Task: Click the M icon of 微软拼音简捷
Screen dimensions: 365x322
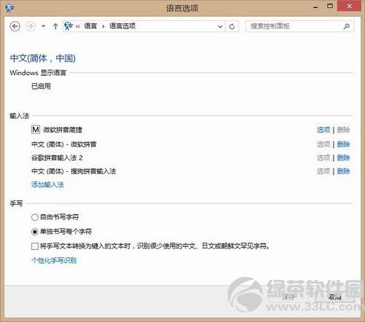Action: pos(36,130)
